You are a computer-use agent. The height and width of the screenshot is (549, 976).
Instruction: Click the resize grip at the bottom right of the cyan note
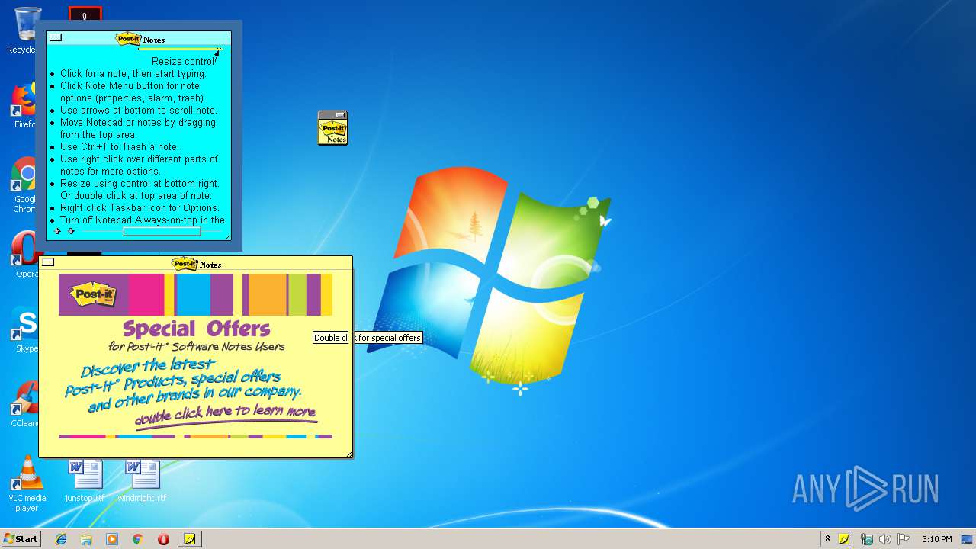click(x=227, y=236)
